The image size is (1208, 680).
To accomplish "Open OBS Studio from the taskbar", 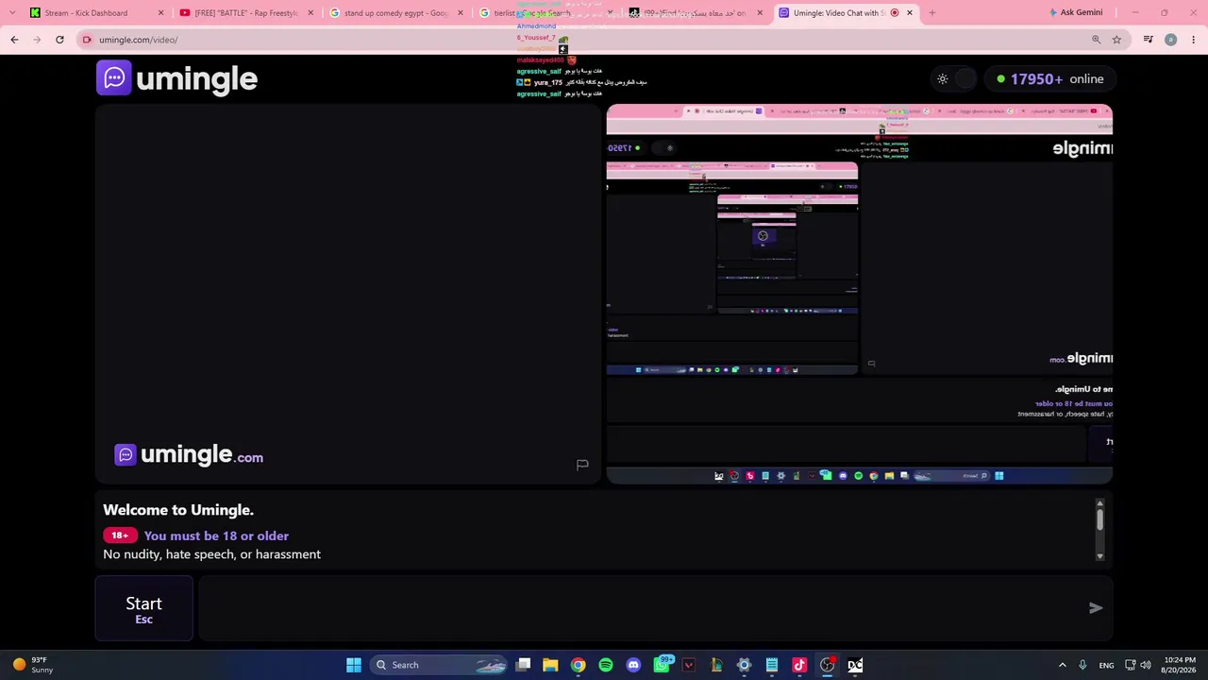I will [x=828, y=665].
